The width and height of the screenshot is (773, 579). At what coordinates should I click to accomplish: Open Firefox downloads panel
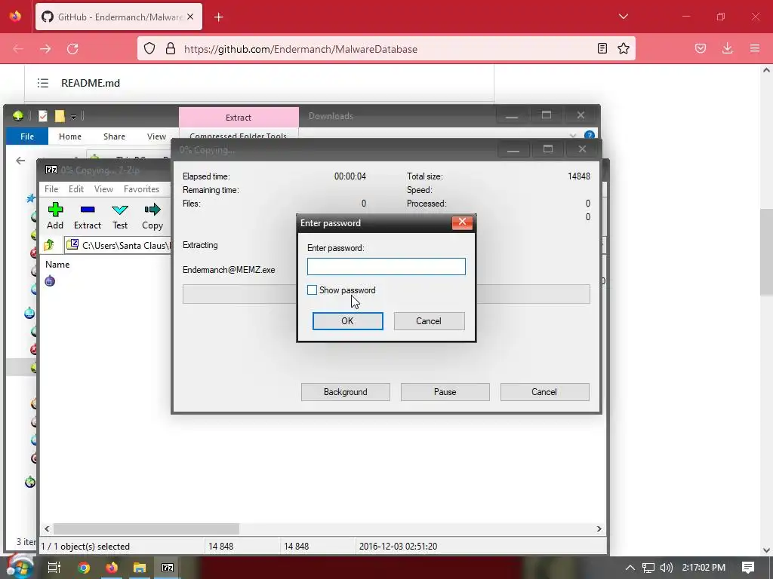(727, 48)
